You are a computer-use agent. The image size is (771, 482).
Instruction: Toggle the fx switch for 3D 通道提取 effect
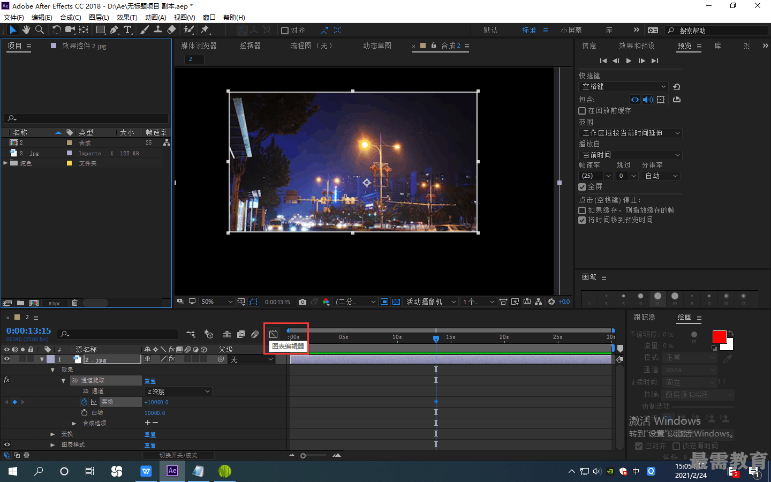pos(7,380)
